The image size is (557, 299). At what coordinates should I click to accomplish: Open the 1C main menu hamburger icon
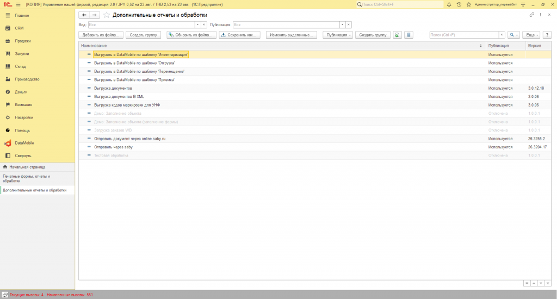point(18,4)
